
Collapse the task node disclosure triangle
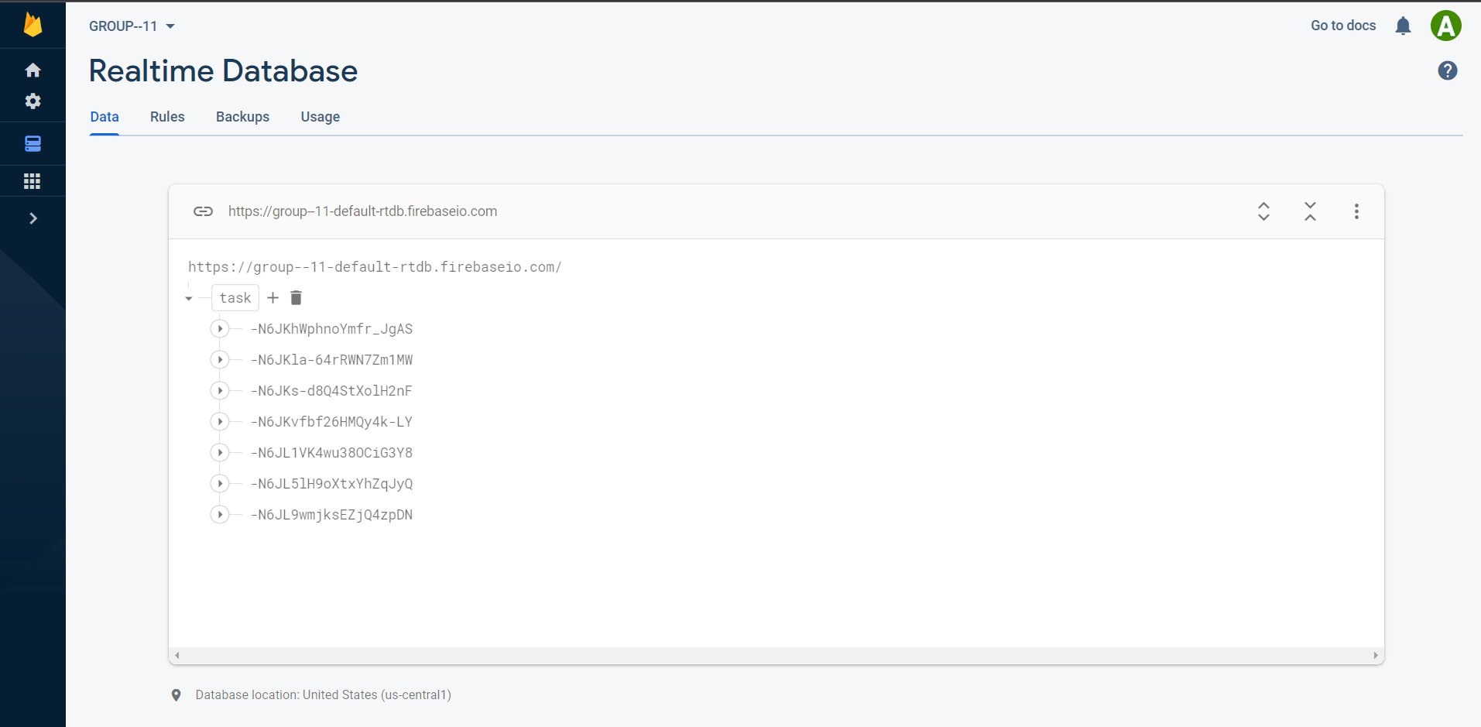coord(189,297)
